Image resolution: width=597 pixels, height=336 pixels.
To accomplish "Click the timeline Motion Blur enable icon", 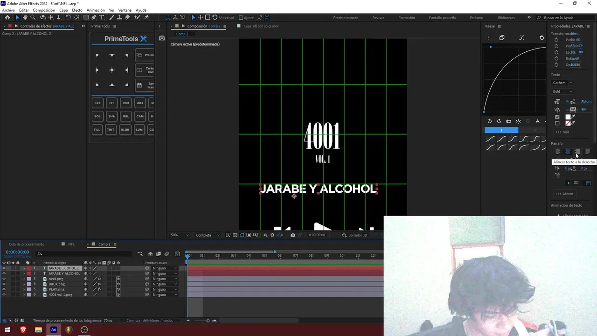I will [x=167, y=254].
